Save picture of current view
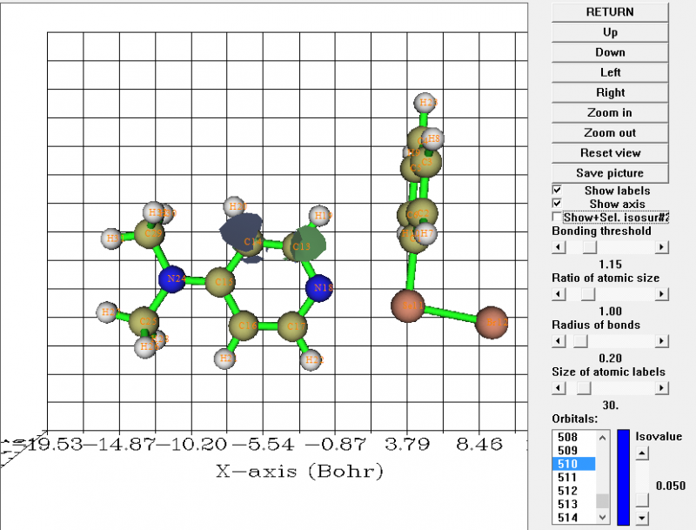The image size is (696, 530). tap(610, 173)
